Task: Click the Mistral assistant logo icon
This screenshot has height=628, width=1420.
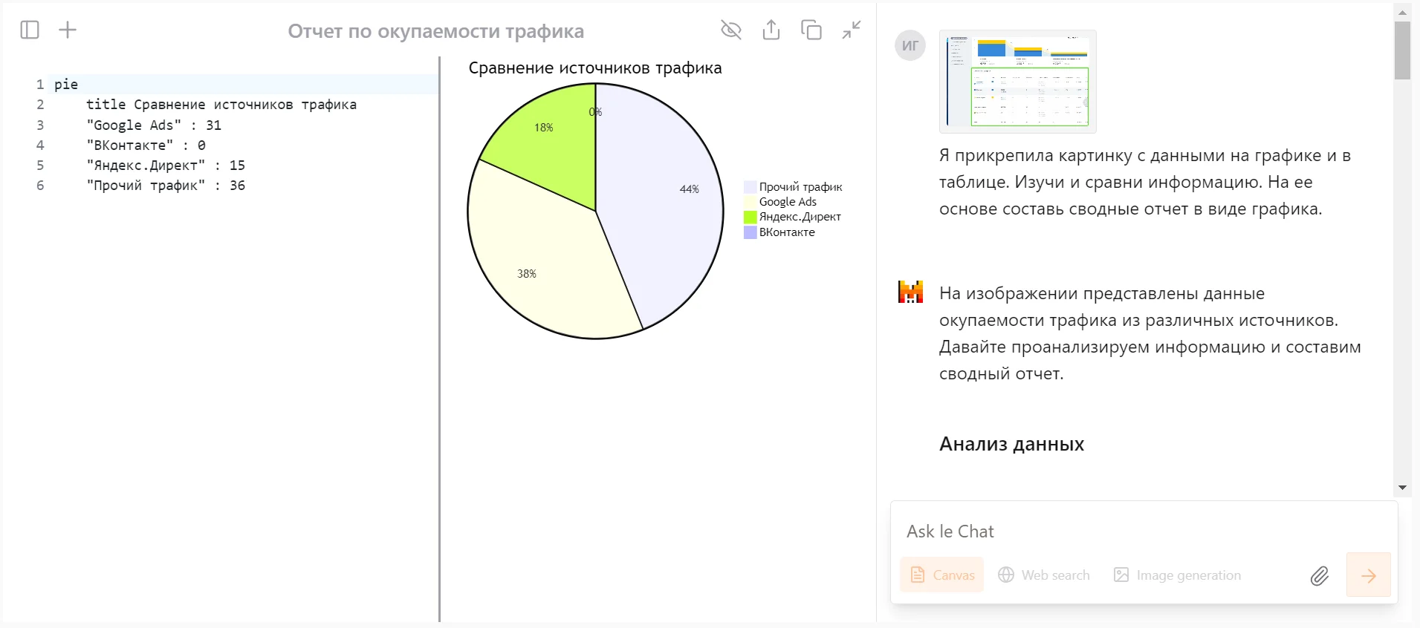Action: (x=910, y=292)
